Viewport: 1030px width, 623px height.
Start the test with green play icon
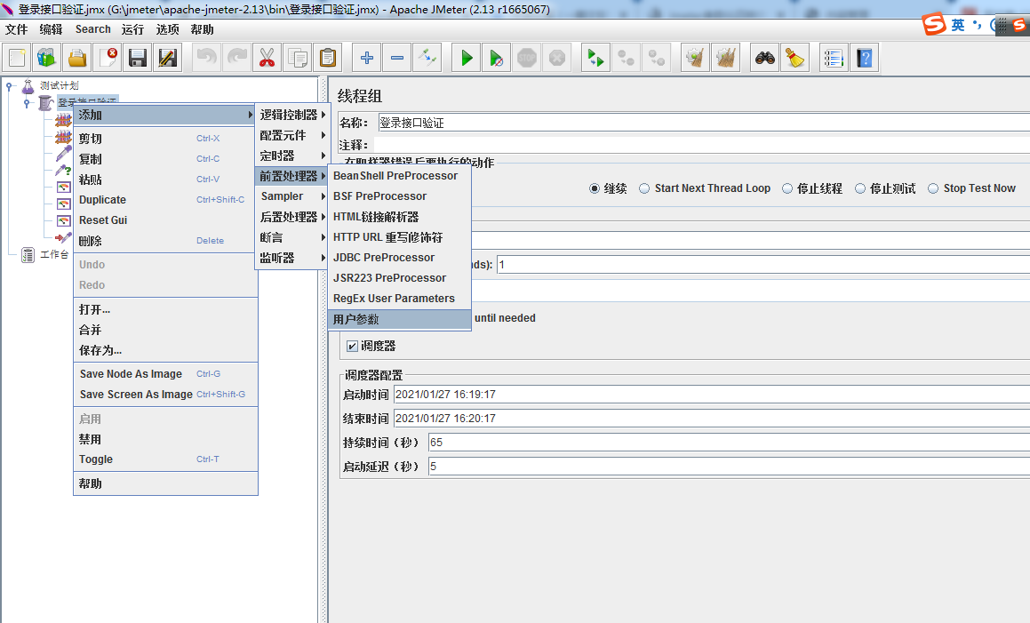coord(467,58)
